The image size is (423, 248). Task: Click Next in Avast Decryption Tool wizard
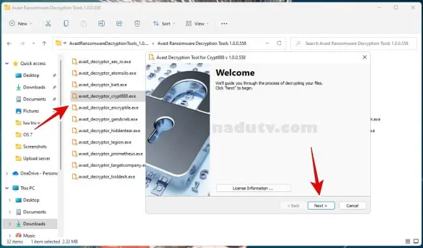pyautogui.click(x=321, y=206)
